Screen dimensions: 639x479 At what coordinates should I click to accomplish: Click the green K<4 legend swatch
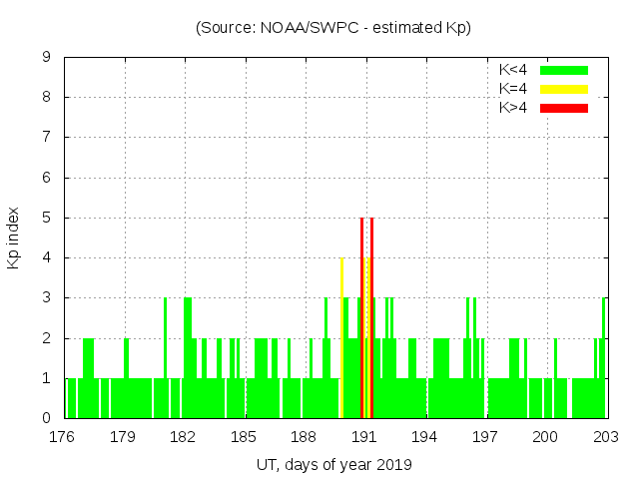(564, 70)
